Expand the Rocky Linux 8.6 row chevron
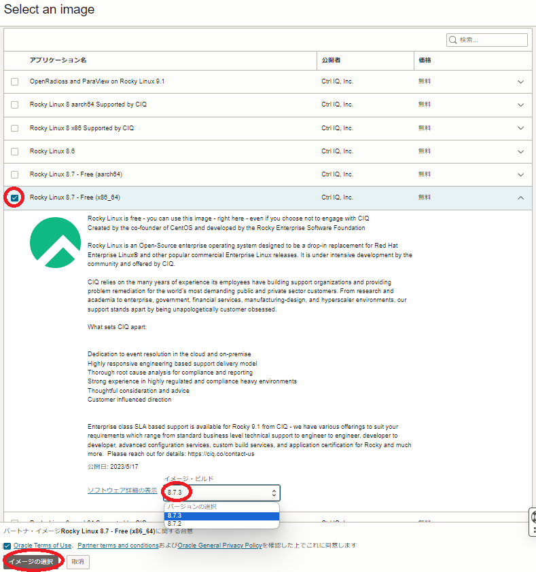This screenshot has width=536, height=572. click(521, 151)
